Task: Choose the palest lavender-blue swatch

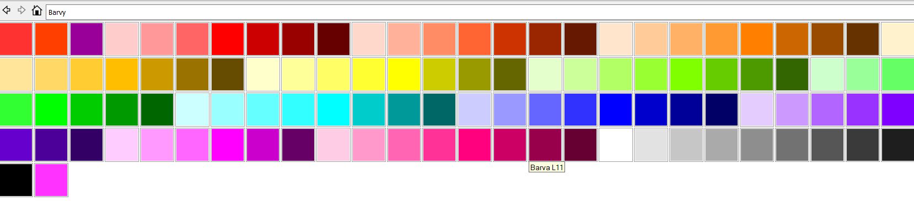Action: [475, 110]
